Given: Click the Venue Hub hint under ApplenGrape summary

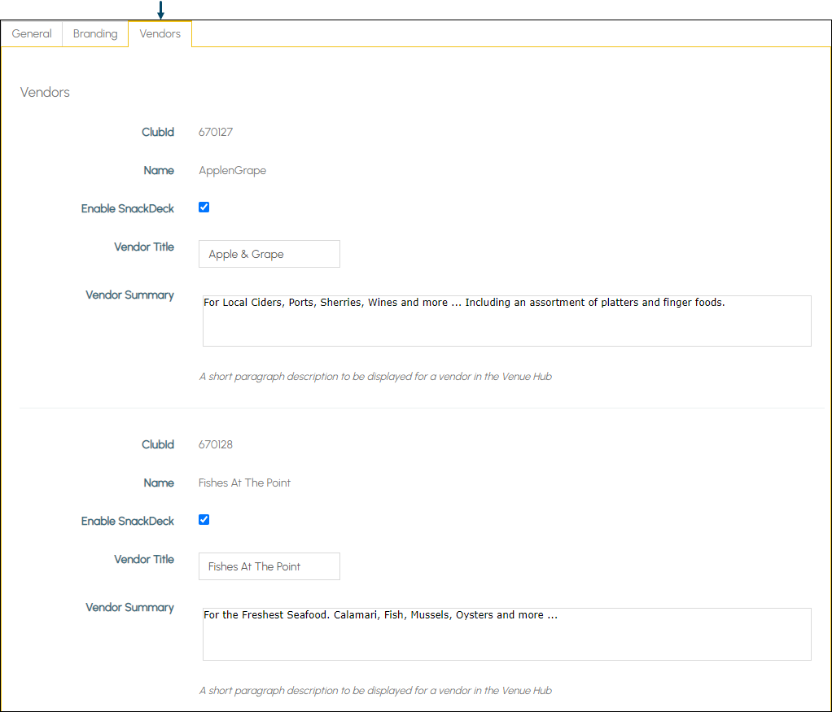Looking at the screenshot, I should coord(375,377).
